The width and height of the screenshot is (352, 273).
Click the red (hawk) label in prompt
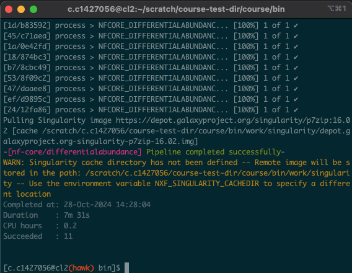click(x=81, y=268)
